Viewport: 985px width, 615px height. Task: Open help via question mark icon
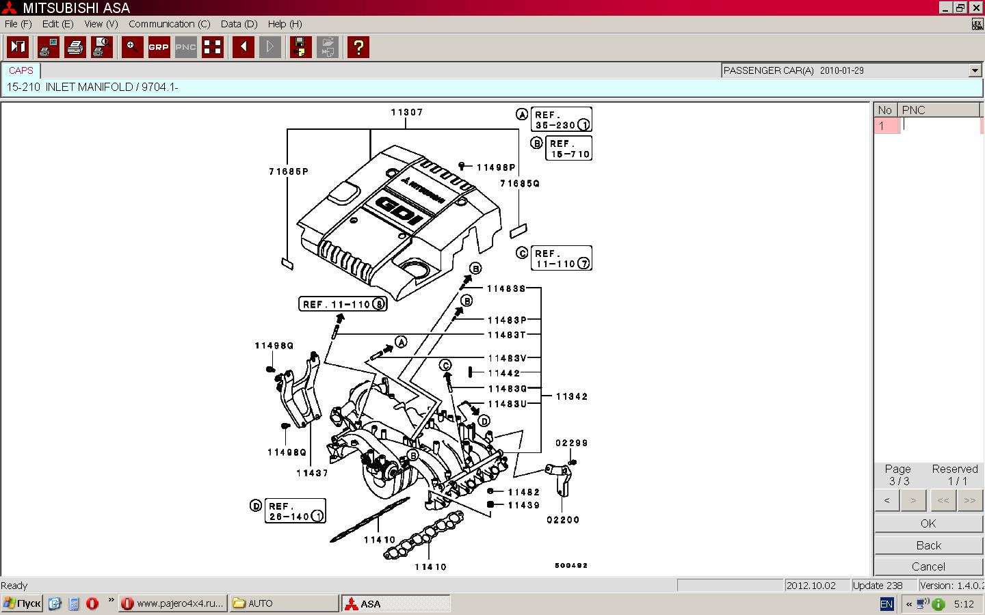358,47
